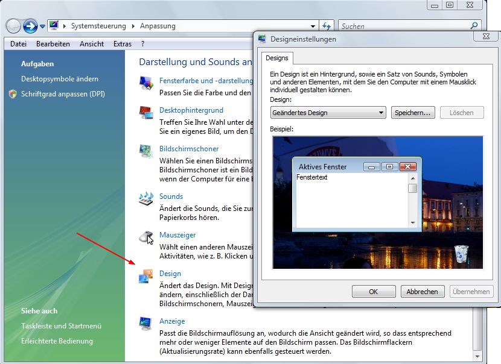Open the Bildschirmschoner link

point(189,149)
